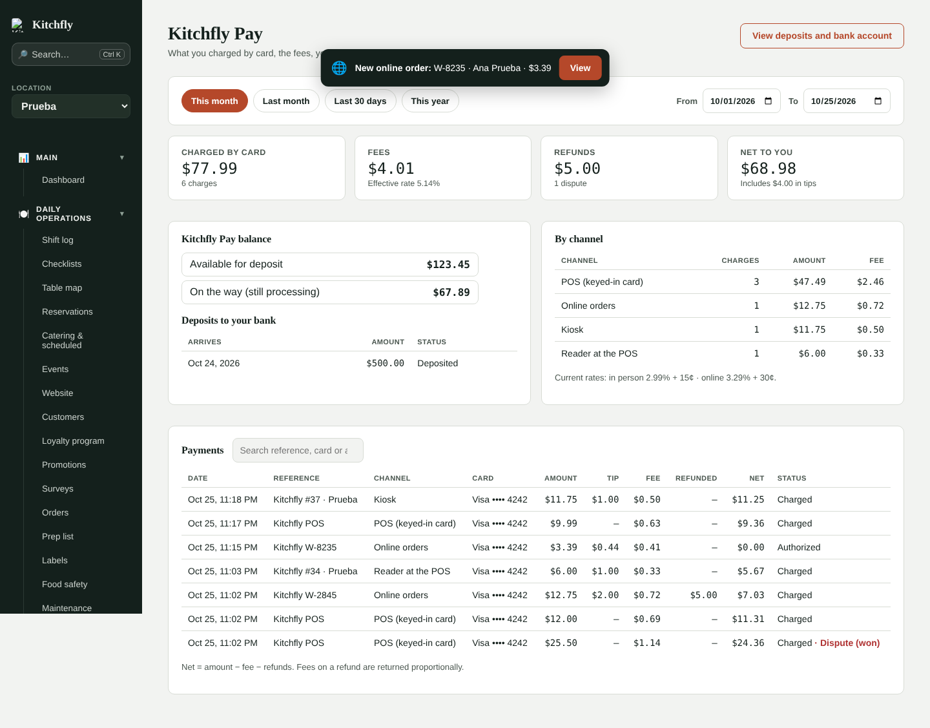This screenshot has height=728, width=930.
Task: Collapse the Main section arrow
Action: pyautogui.click(x=122, y=158)
